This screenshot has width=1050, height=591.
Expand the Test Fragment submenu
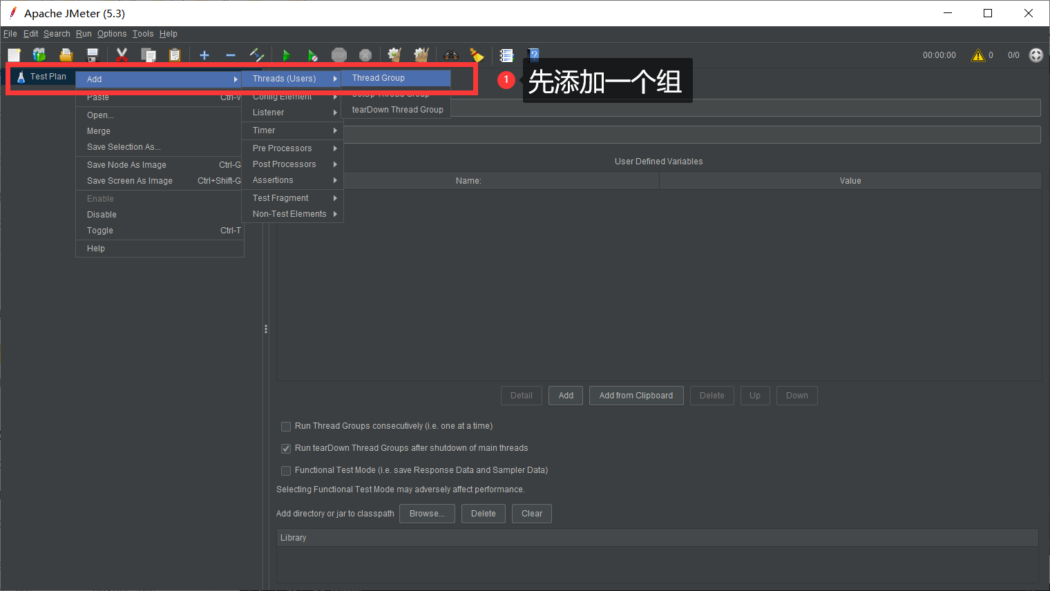coord(292,198)
